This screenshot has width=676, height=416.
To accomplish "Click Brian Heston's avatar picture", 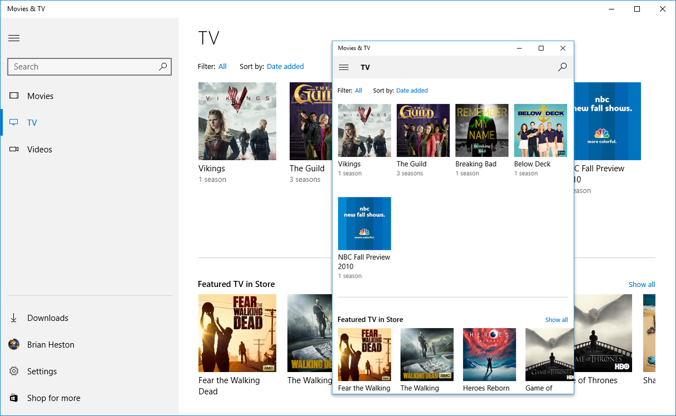I will click(x=14, y=345).
